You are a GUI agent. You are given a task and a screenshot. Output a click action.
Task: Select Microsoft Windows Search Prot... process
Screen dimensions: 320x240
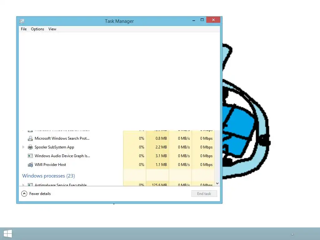(x=62, y=138)
